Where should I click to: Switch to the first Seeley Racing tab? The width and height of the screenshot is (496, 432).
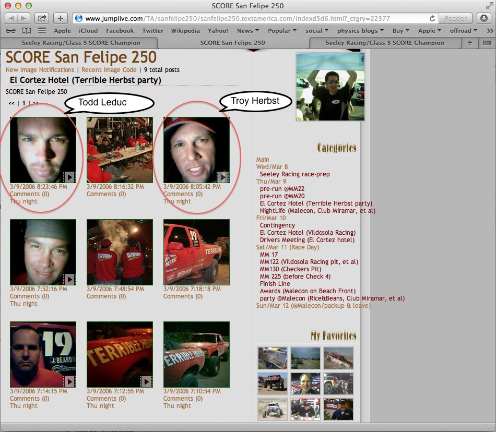pos(81,43)
